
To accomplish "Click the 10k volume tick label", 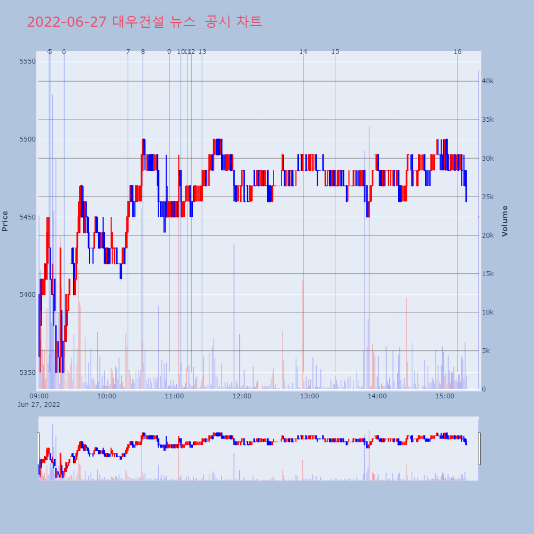I will (x=488, y=312).
